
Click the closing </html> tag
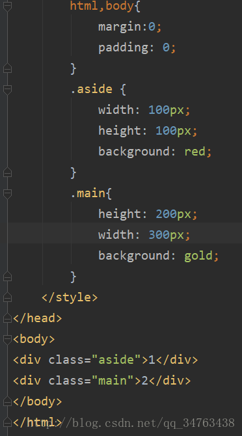38,422
